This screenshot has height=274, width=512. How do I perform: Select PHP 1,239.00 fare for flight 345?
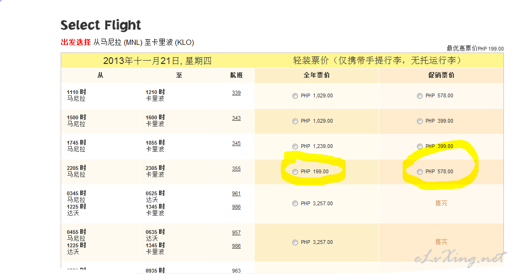click(295, 147)
